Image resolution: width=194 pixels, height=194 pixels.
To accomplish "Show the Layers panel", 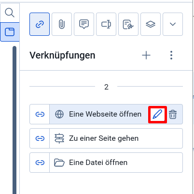I will tap(151, 24).
